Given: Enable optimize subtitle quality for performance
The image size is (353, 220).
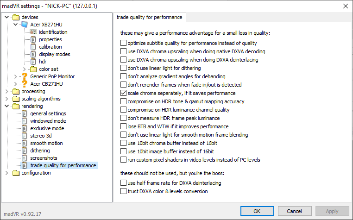Looking at the screenshot, I should (x=123, y=43).
